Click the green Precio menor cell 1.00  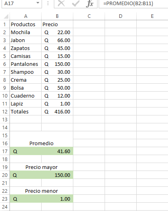tap(42, 199)
